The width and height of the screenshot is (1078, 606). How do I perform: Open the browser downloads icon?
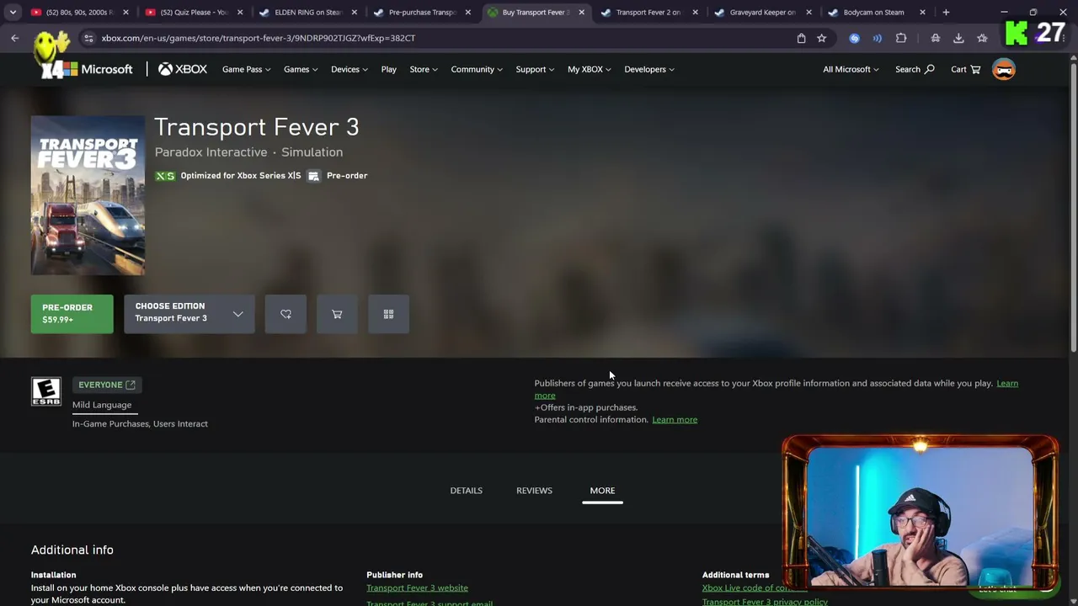(x=958, y=38)
